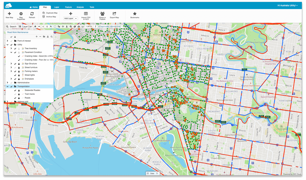Expand the Point of interest folder
The image size is (306, 180).
click(x=8, y=41)
